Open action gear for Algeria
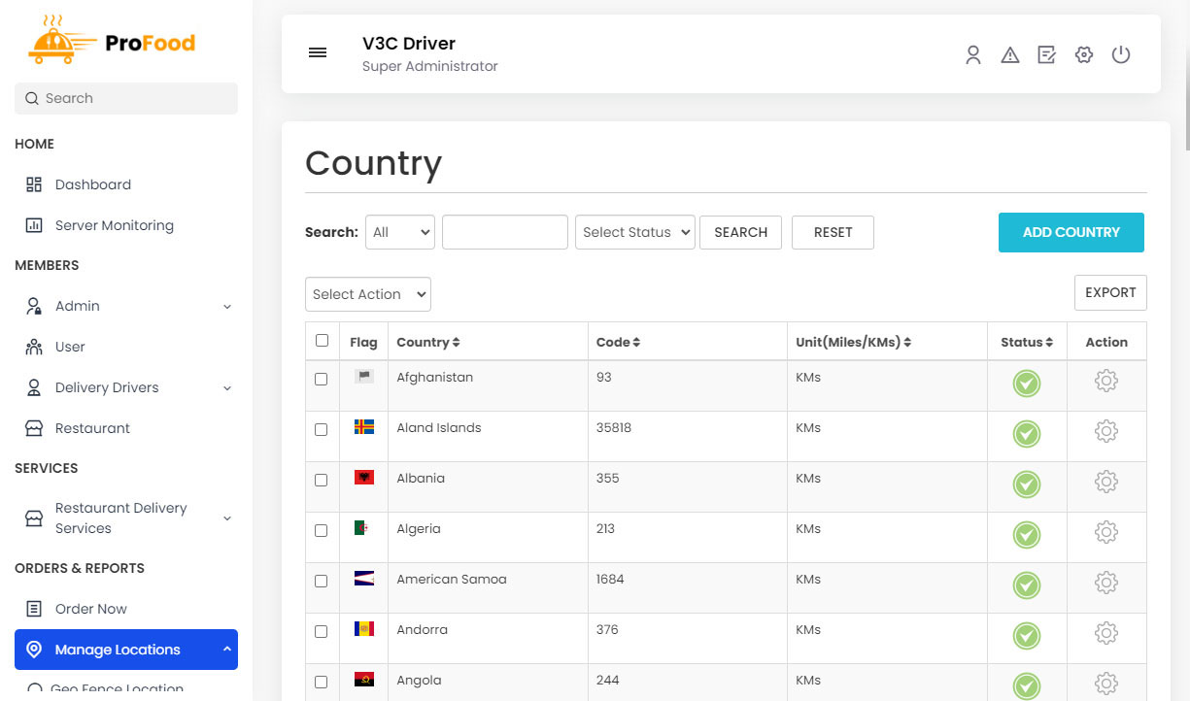This screenshot has height=701, width=1190. pyautogui.click(x=1106, y=532)
